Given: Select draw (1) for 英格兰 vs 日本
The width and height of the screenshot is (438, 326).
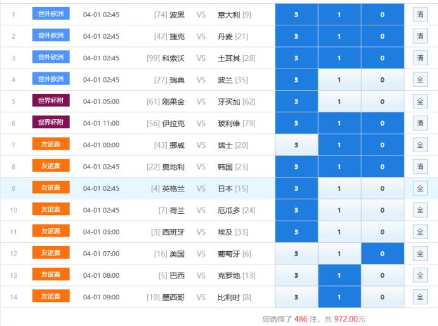Looking at the screenshot, I should pos(339,188).
